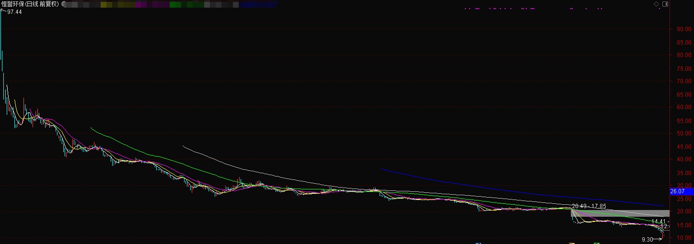
Task: Click the 50.00 axis label
Action: [x=683, y=133]
